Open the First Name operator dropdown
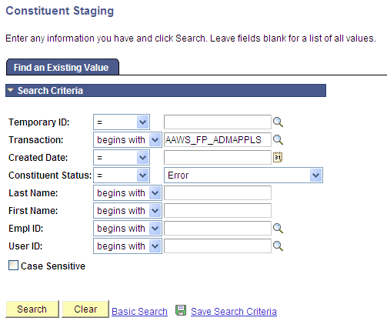 [x=128, y=211]
